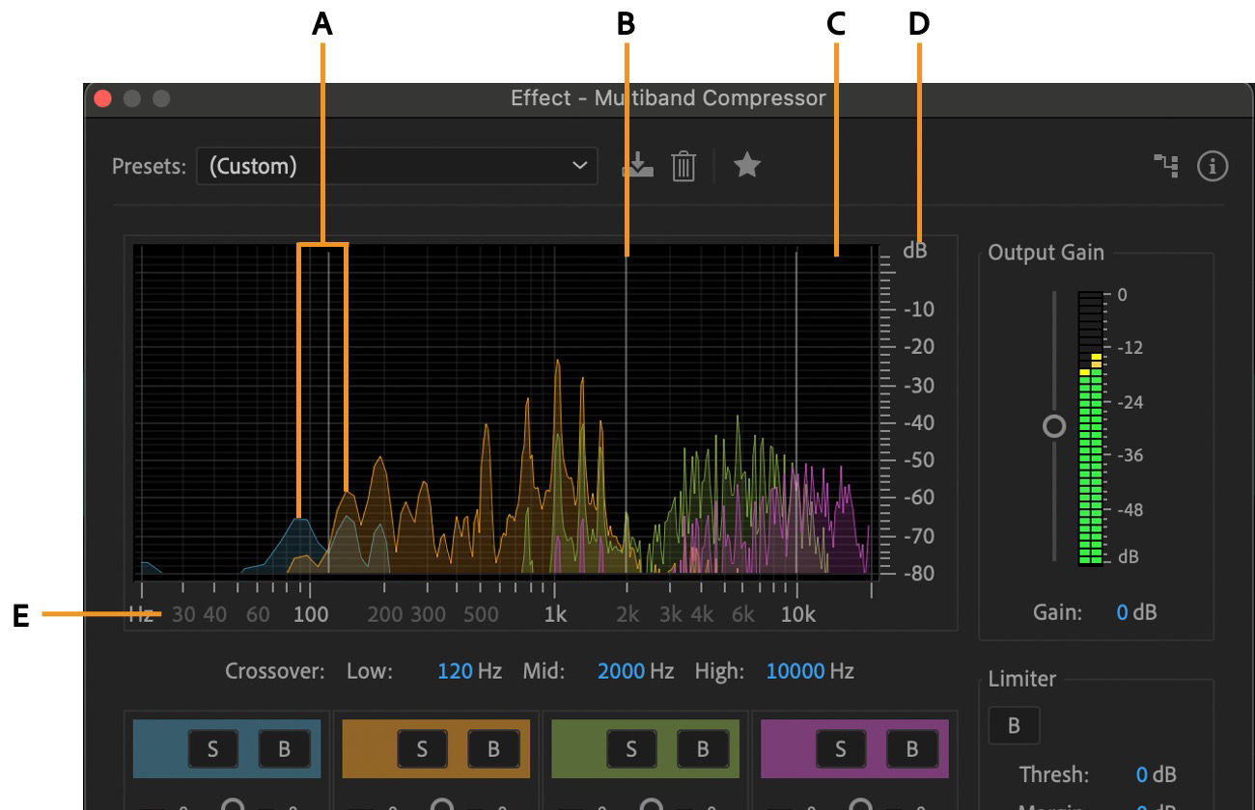This screenshot has height=810, width=1255.
Task: Click the effect info icon
Action: pos(1213,166)
